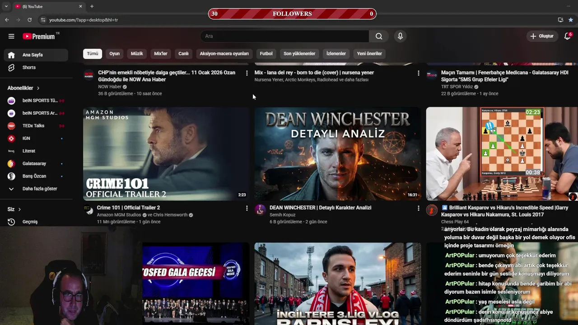Click the Oluştur create button
This screenshot has height=325, width=578.
542,36
